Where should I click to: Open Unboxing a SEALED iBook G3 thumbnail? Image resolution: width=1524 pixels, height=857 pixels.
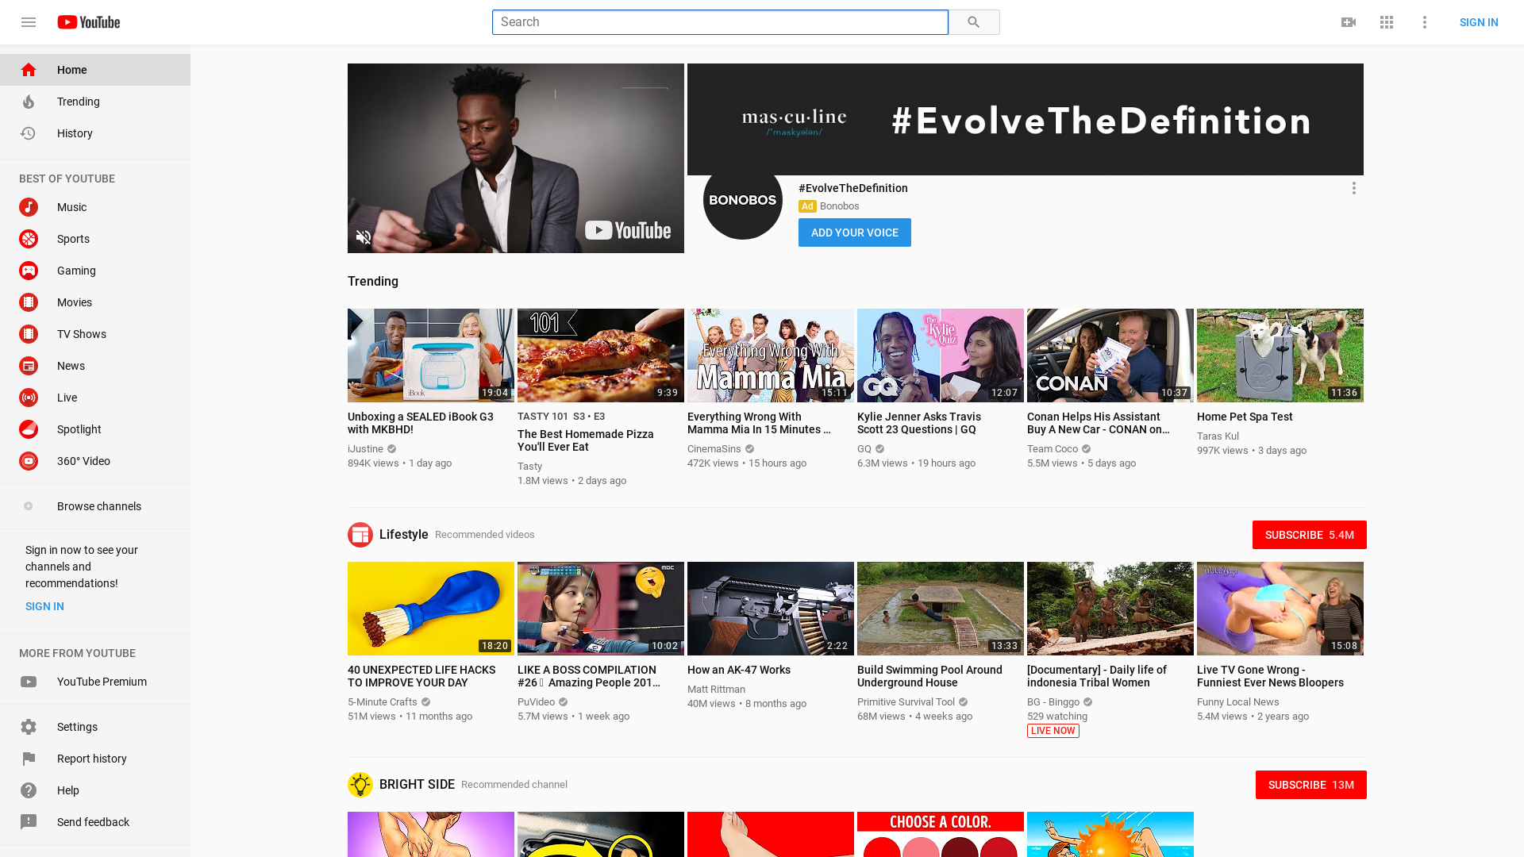[431, 355]
